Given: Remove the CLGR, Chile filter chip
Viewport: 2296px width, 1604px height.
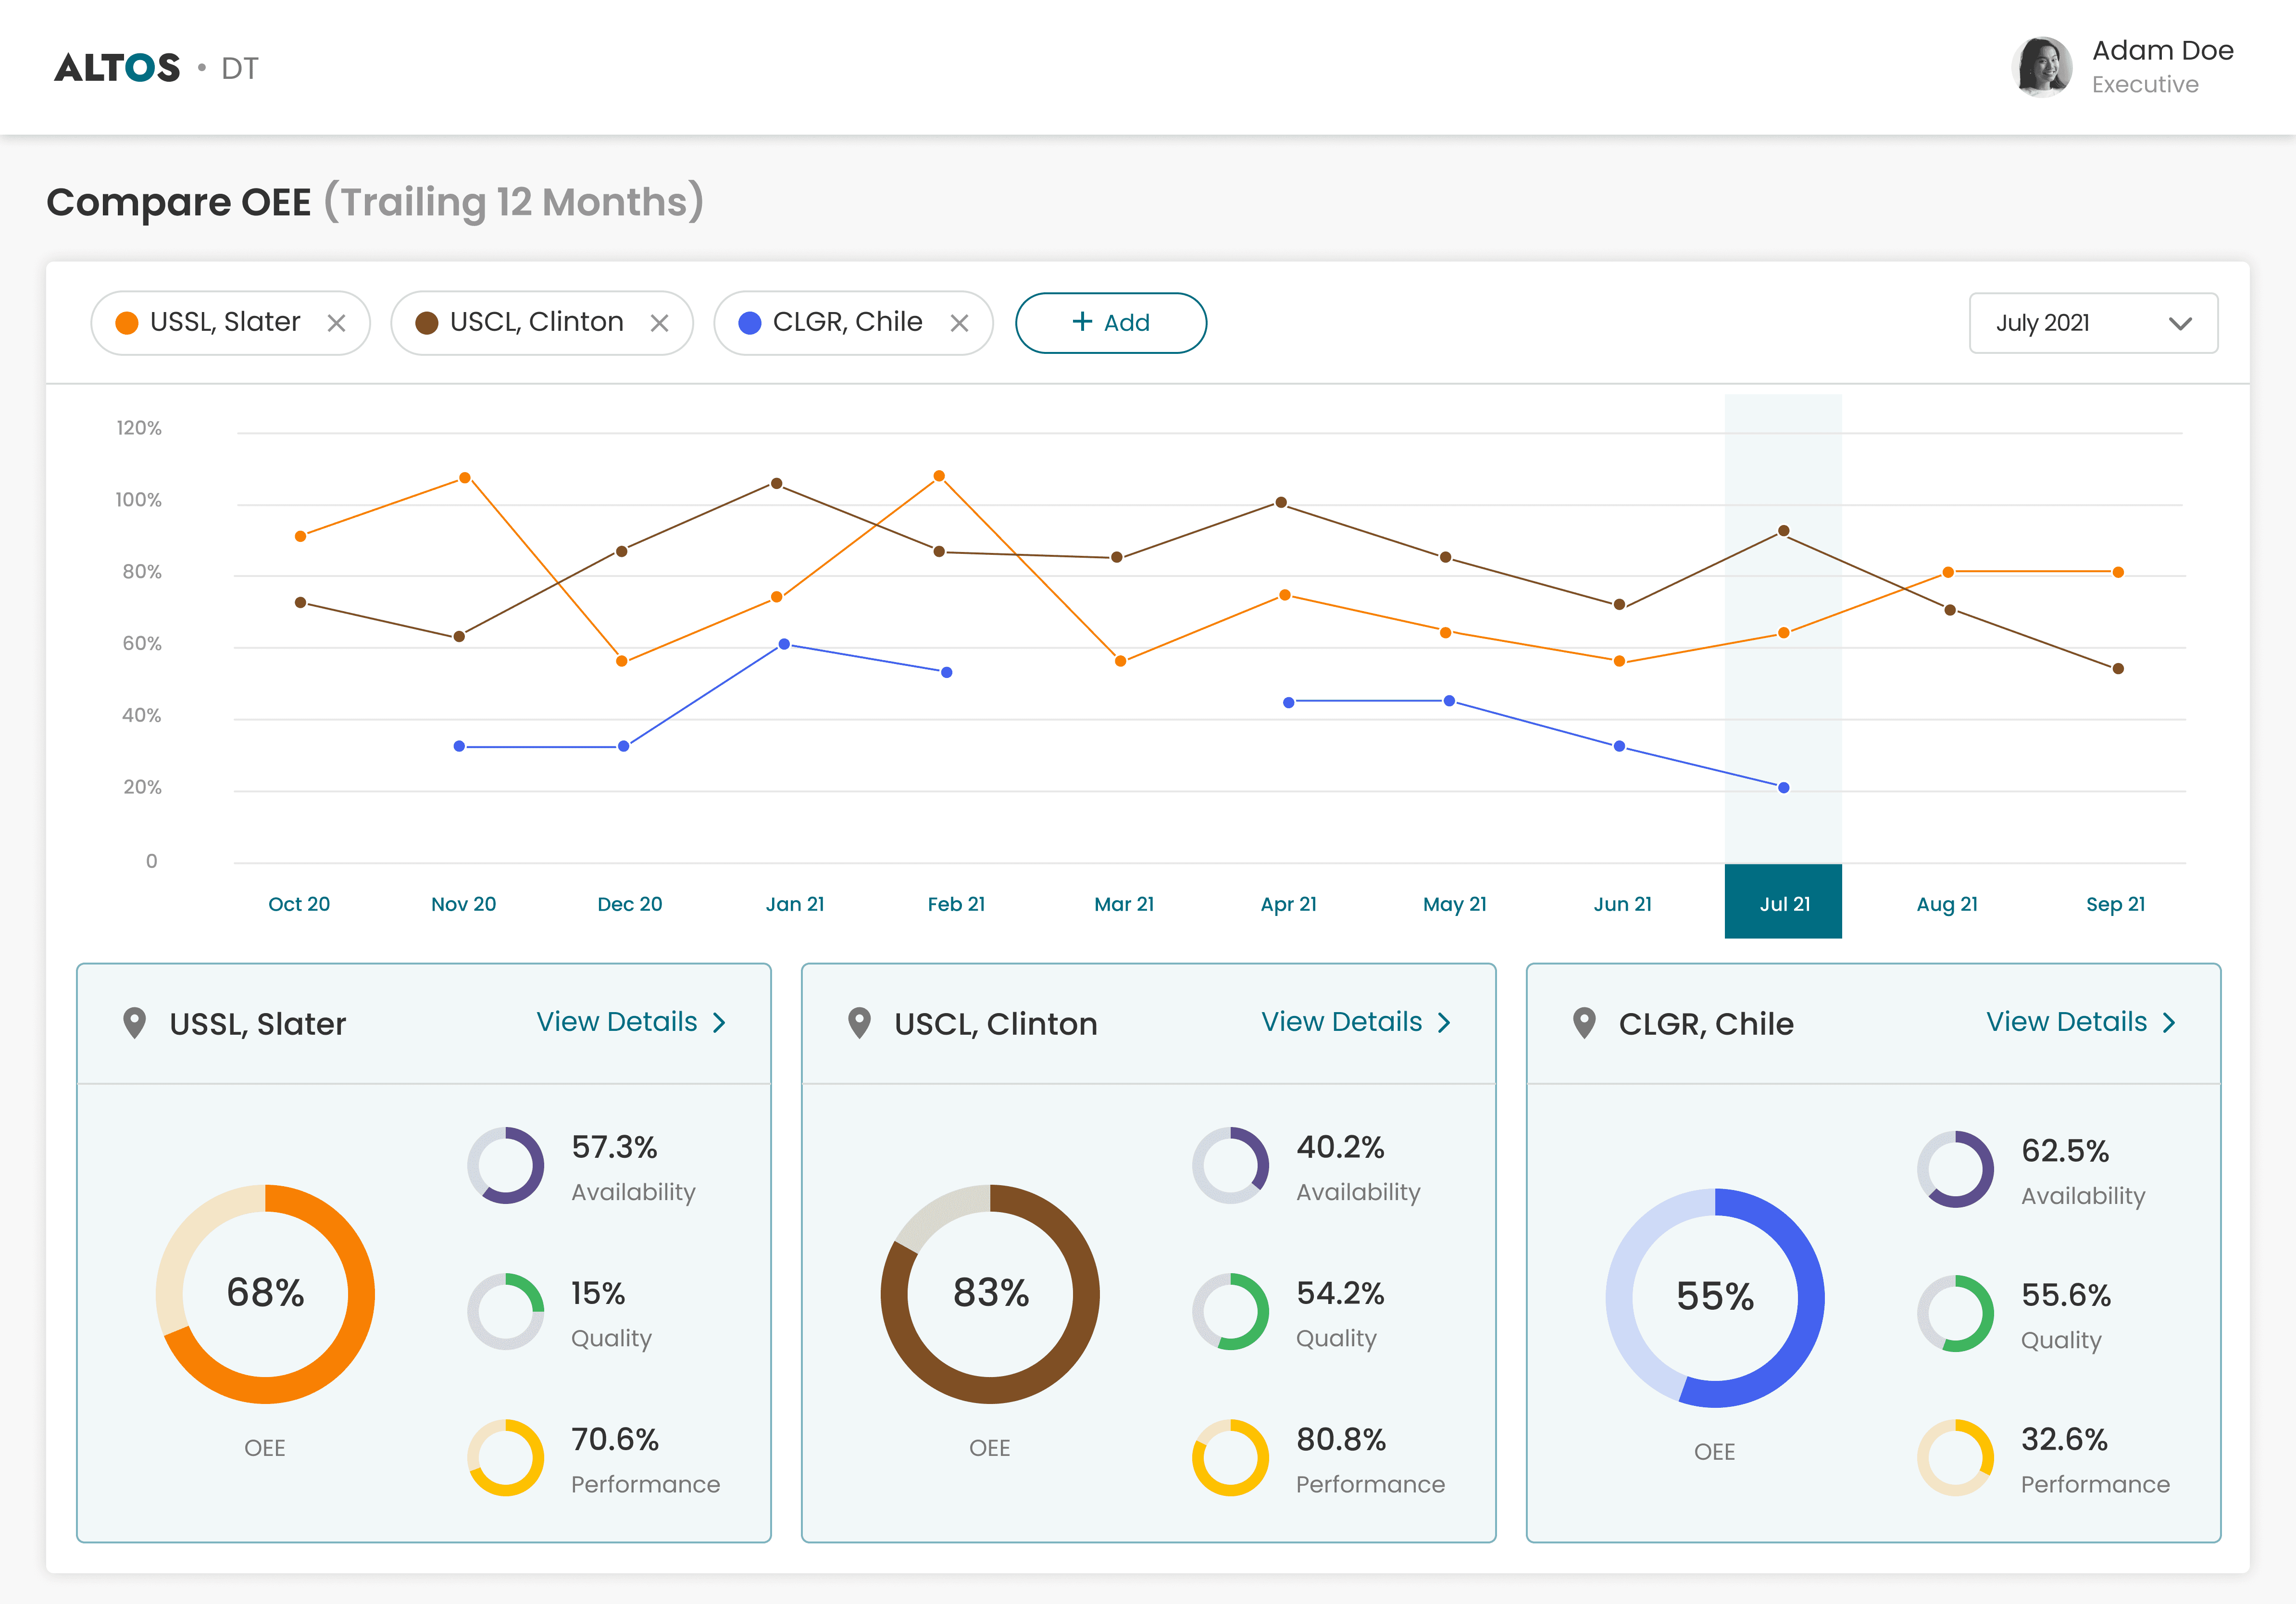Looking at the screenshot, I should point(959,323).
